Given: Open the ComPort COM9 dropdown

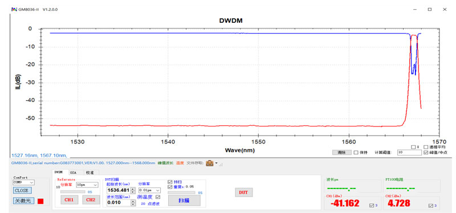Looking at the screenshot, I should [x=23, y=182].
